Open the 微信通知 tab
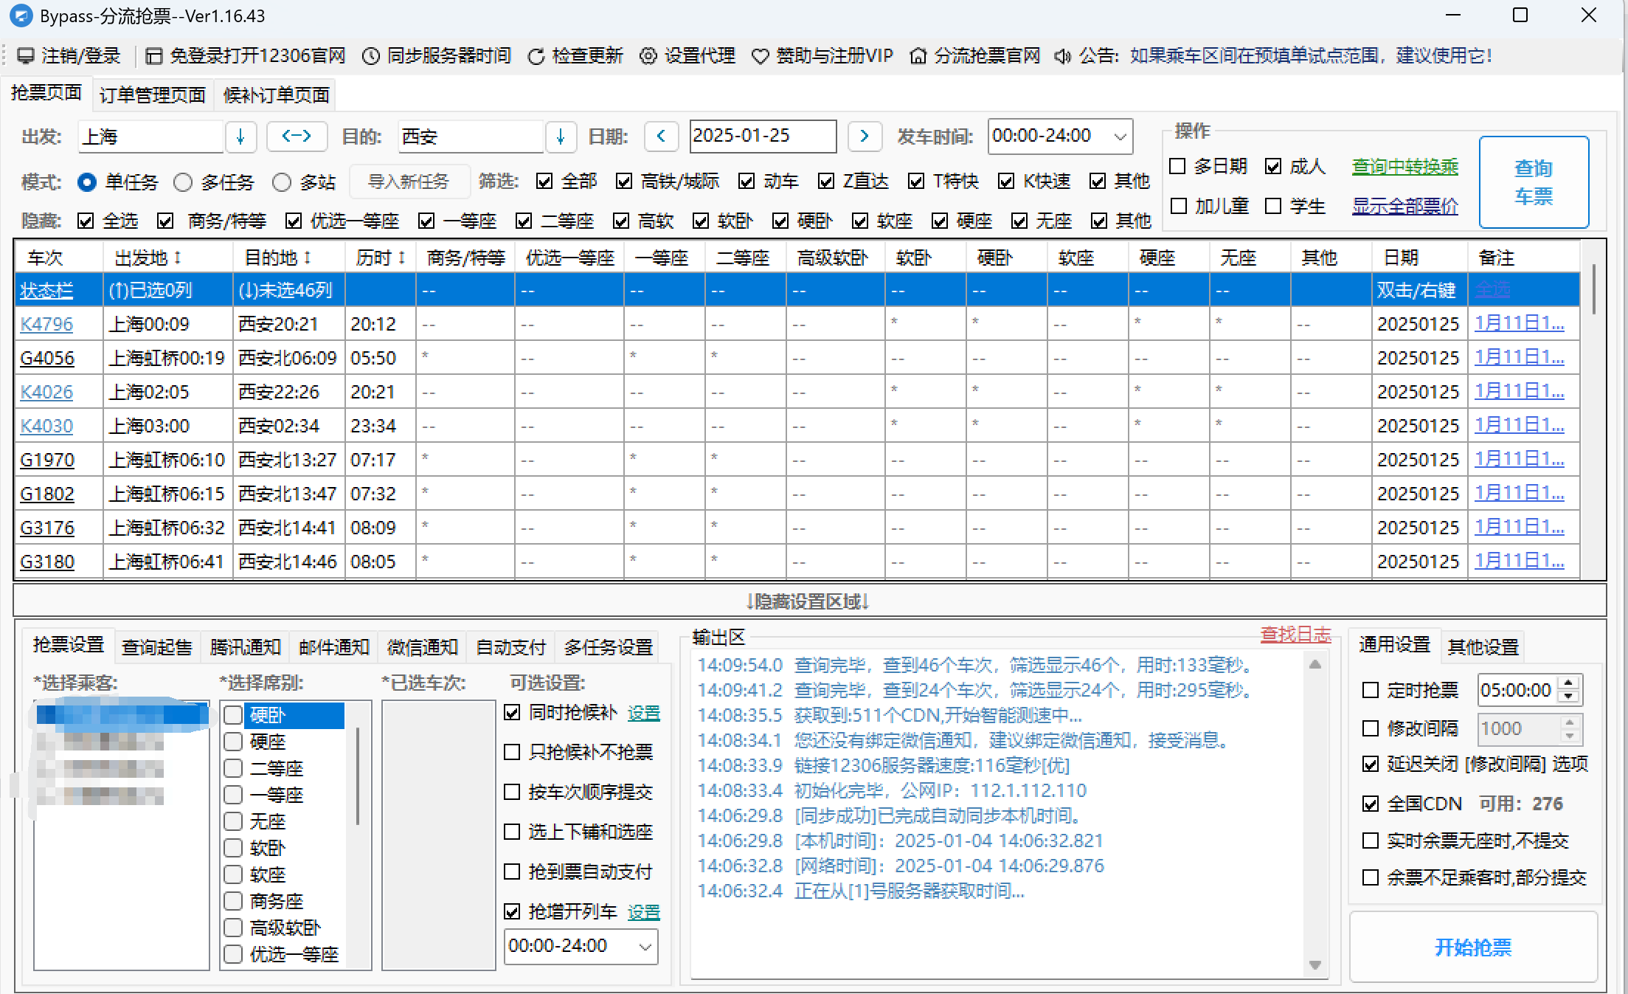The height and width of the screenshot is (994, 1628). click(x=423, y=647)
